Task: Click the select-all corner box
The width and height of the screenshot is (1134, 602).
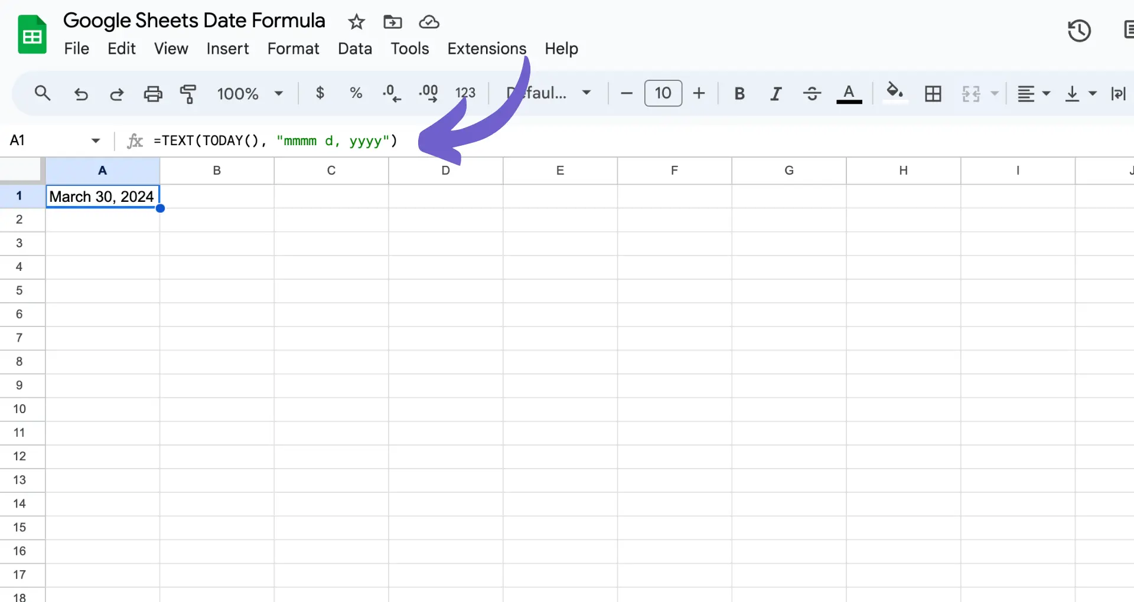Action: (22, 171)
